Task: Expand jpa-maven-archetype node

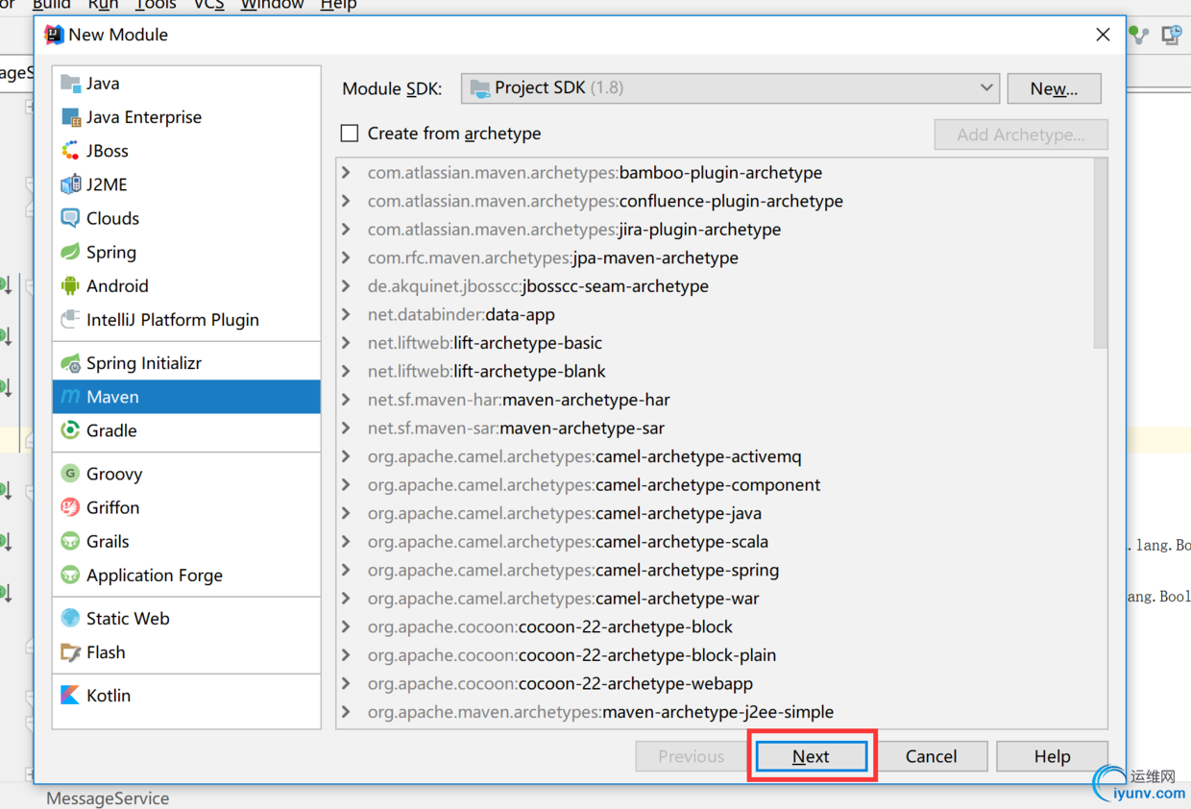Action: pos(347,257)
